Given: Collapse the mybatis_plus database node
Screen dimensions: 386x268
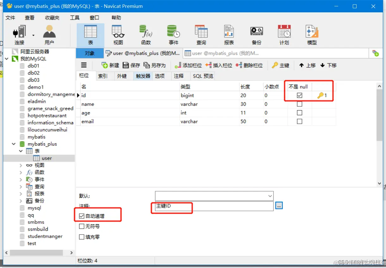Looking at the screenshot, I should coord(14,144).
